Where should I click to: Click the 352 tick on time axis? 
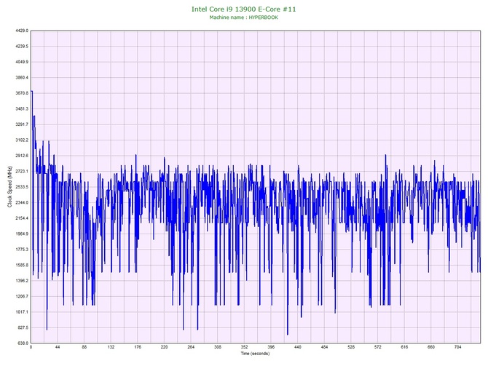(244, 347)
